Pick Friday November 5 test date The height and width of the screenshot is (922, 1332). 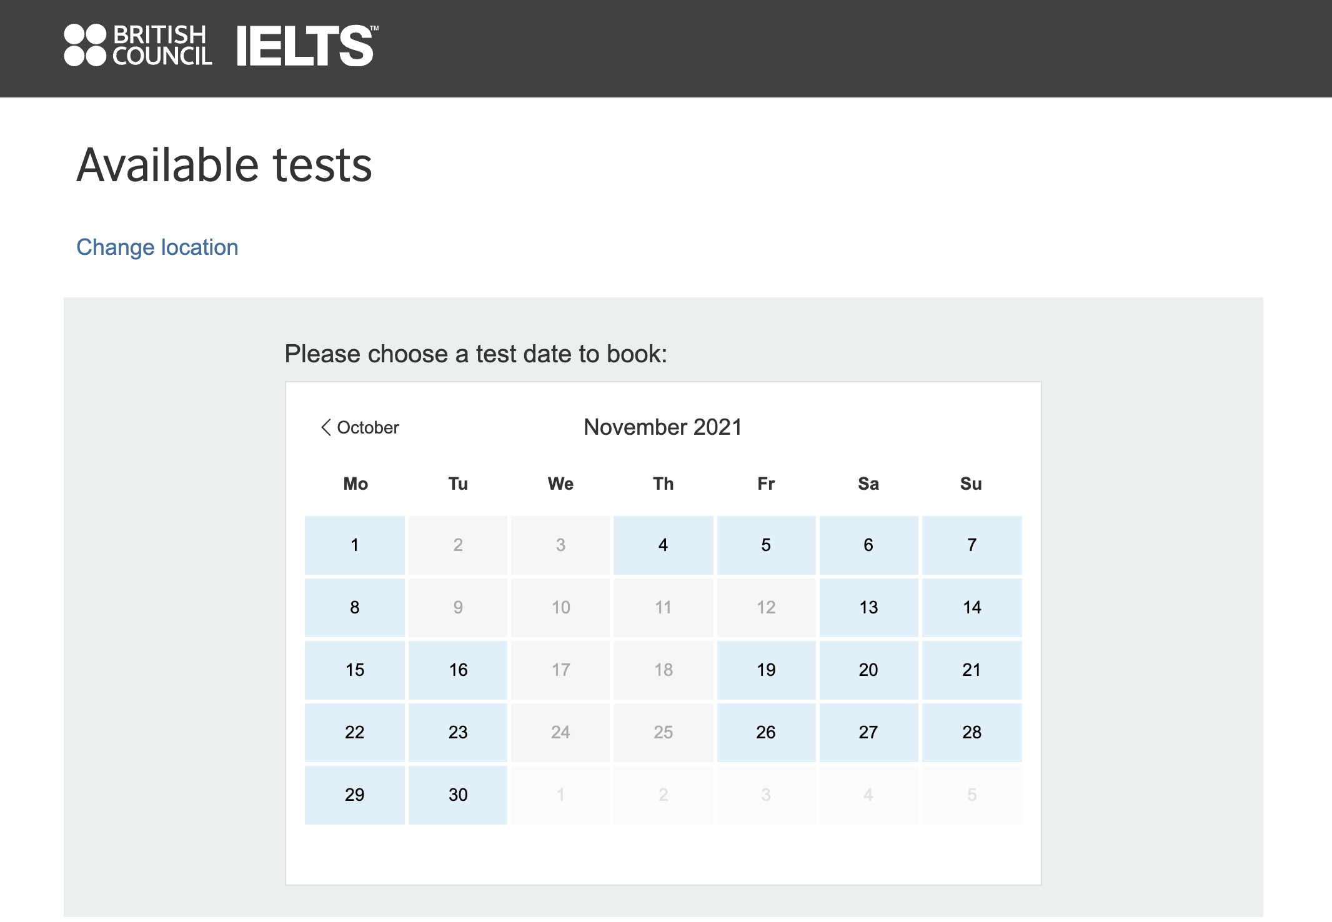pos(766,545)
